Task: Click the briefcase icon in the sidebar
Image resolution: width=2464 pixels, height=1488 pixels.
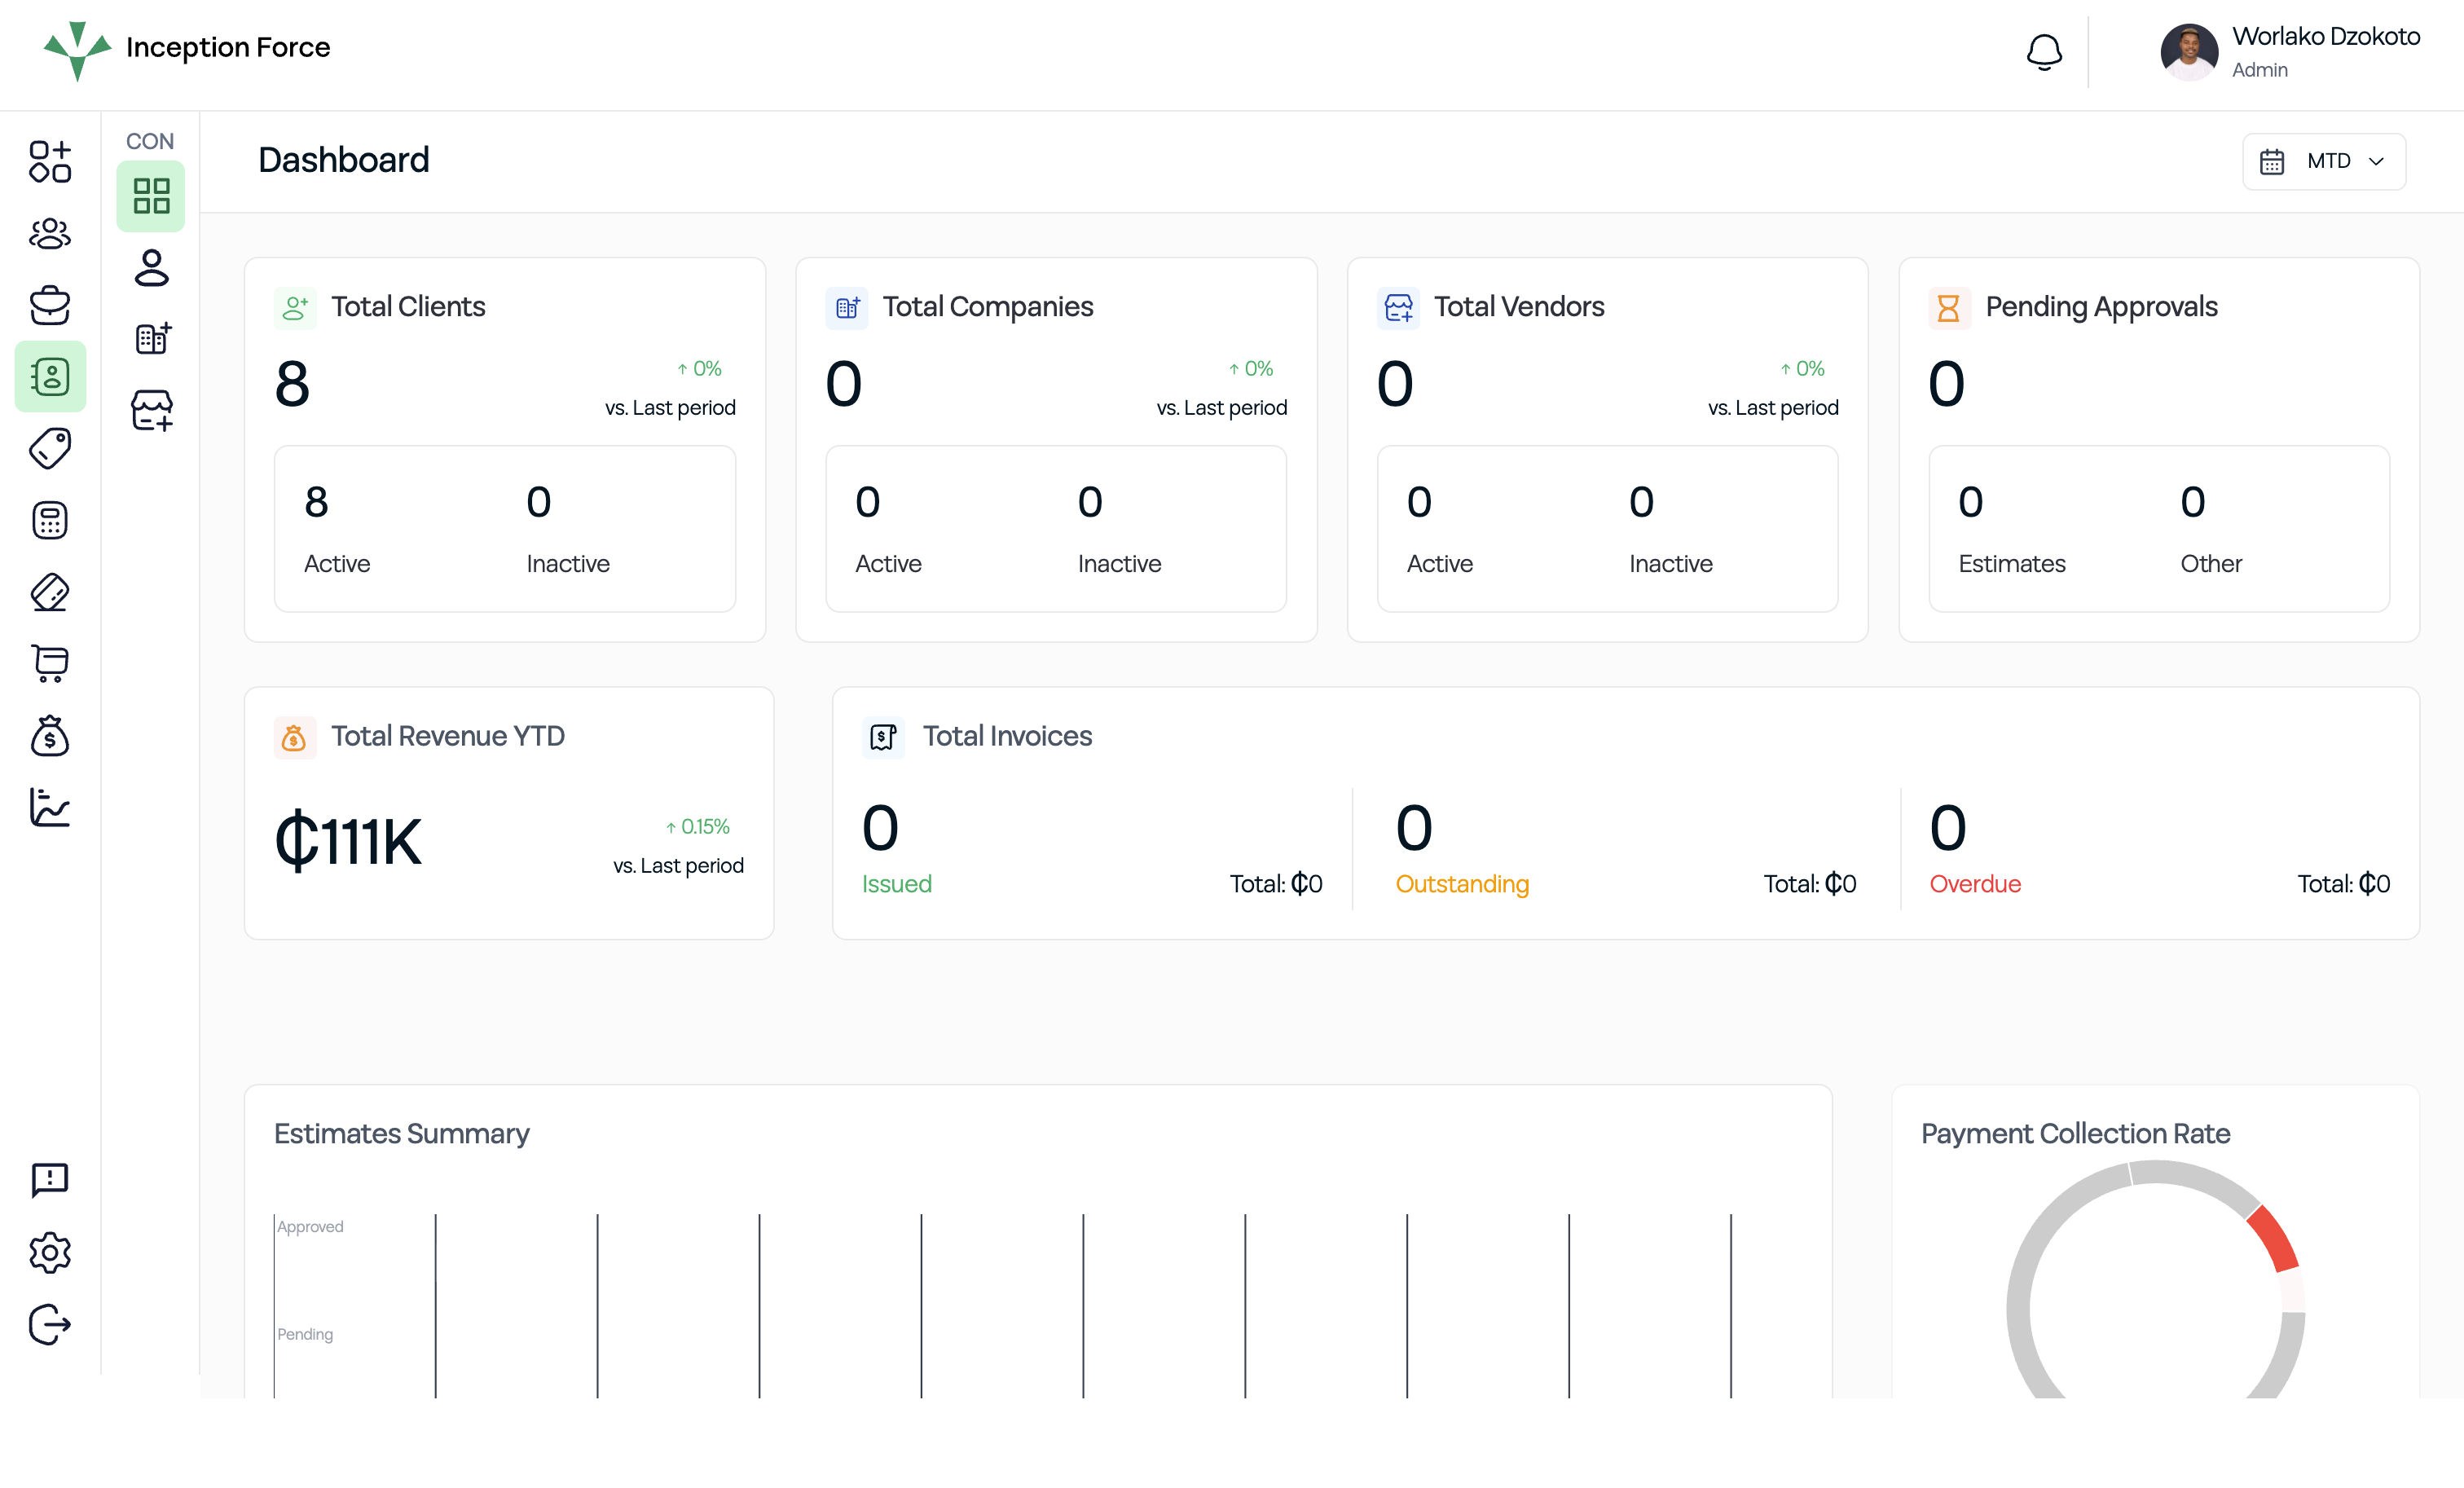Action: point(50,305)
